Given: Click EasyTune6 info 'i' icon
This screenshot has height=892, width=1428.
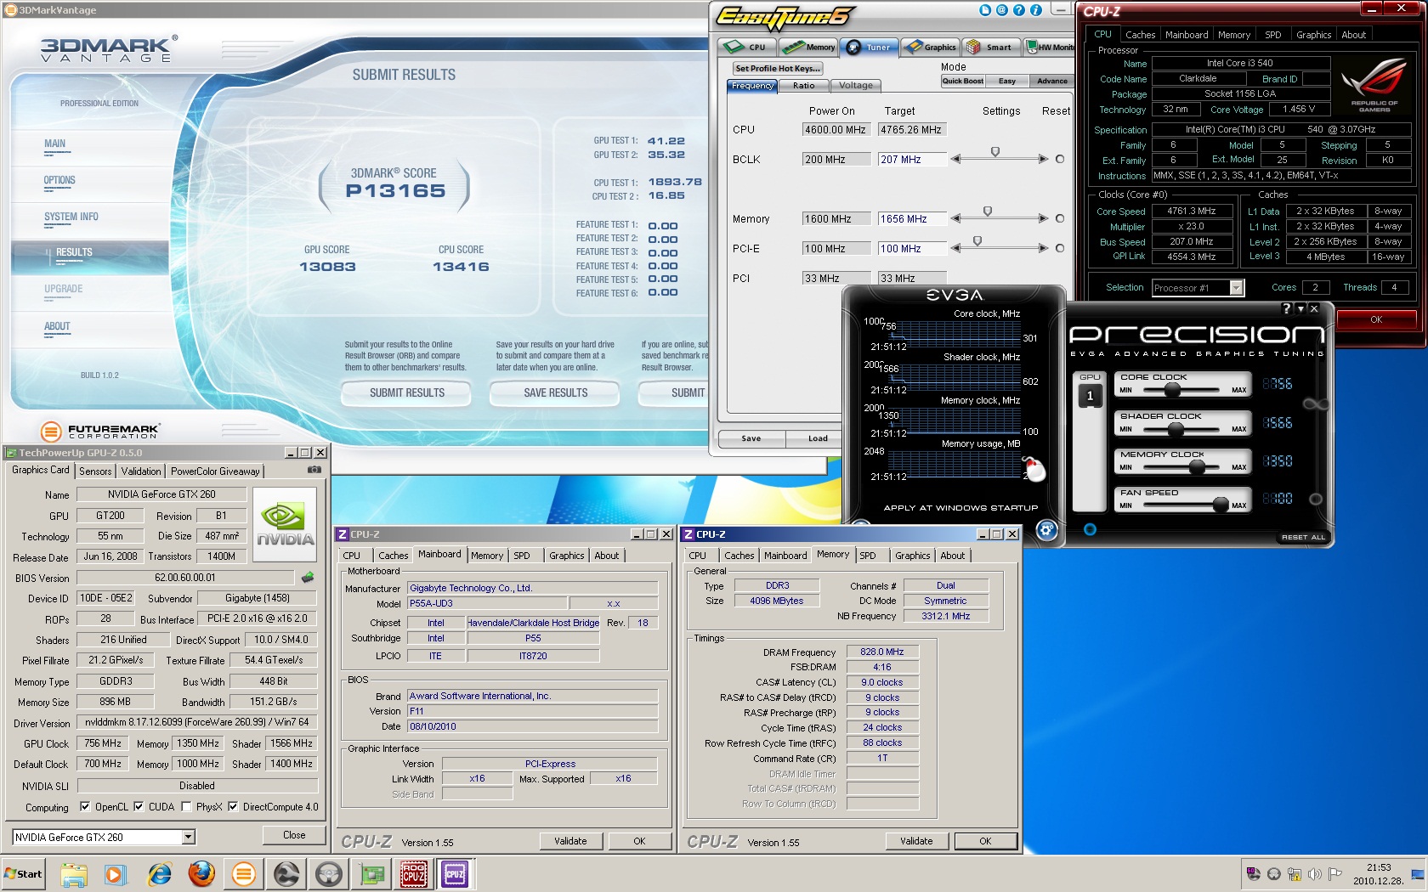Looking at the screenshot, I should (1036, 10).
